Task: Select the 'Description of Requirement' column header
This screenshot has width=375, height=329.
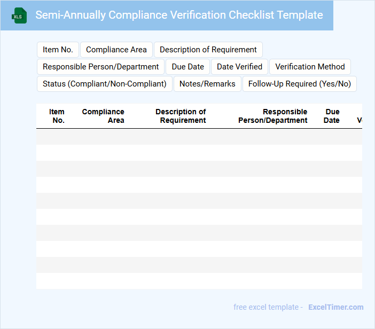Action: tap(181, 116)
